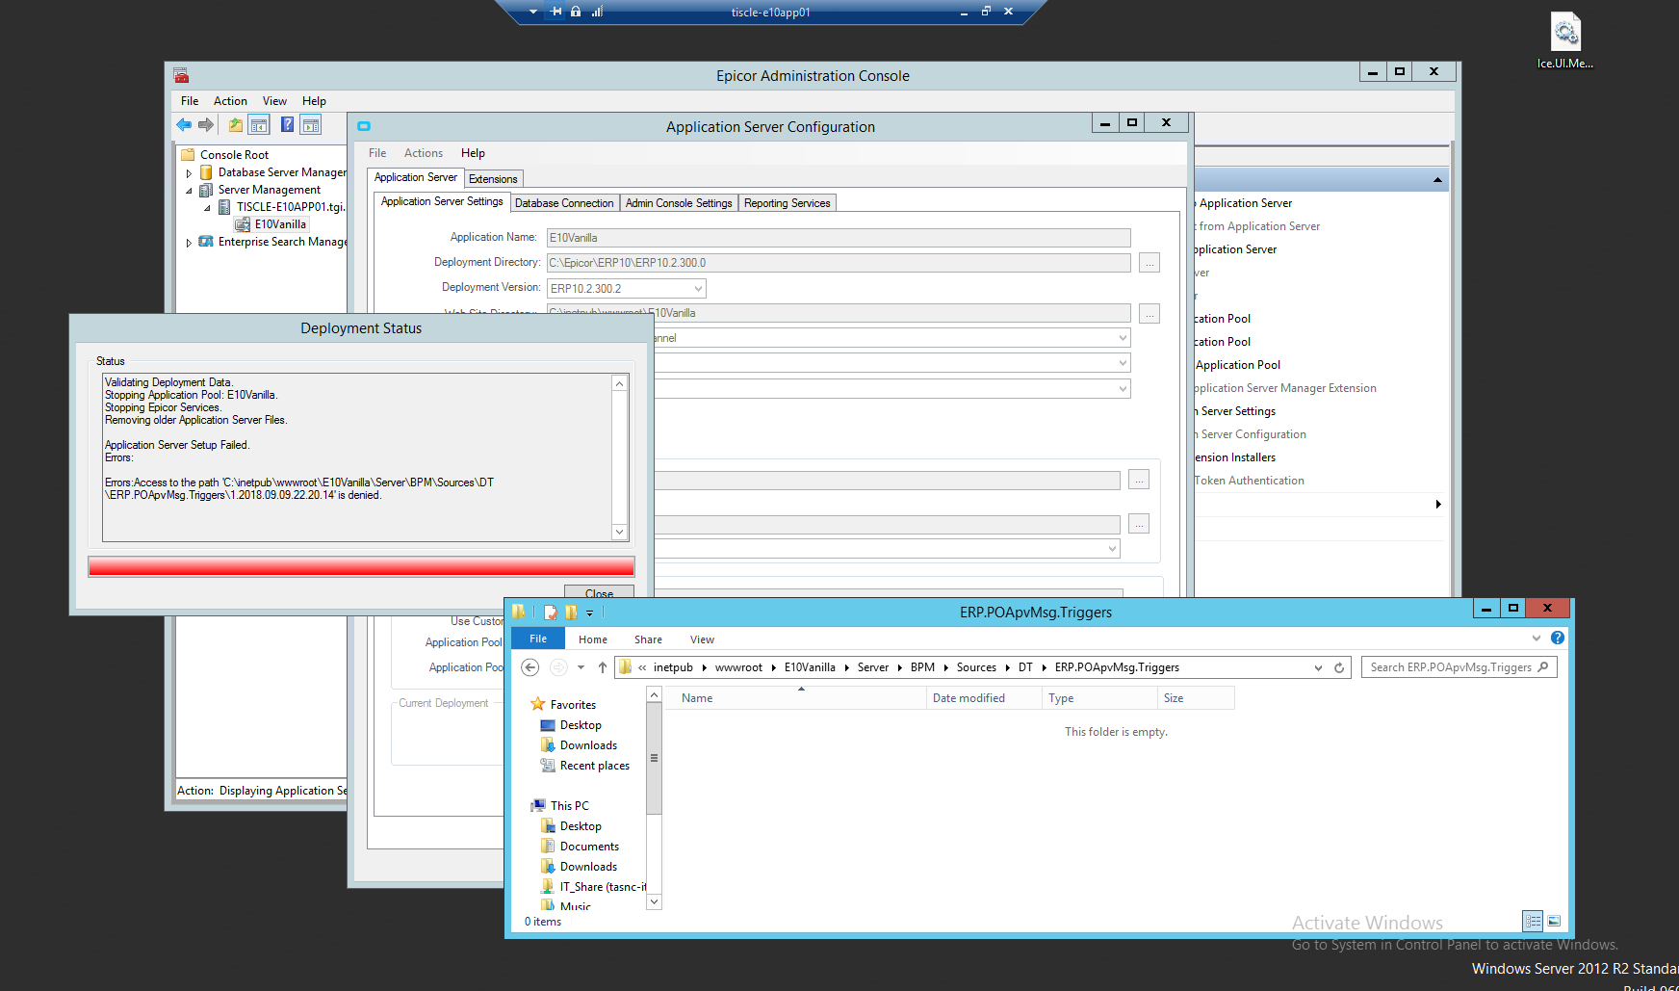Collapse TISCLE-E10APP01 server tree node
1679x991 pixels.
(207, 208)
